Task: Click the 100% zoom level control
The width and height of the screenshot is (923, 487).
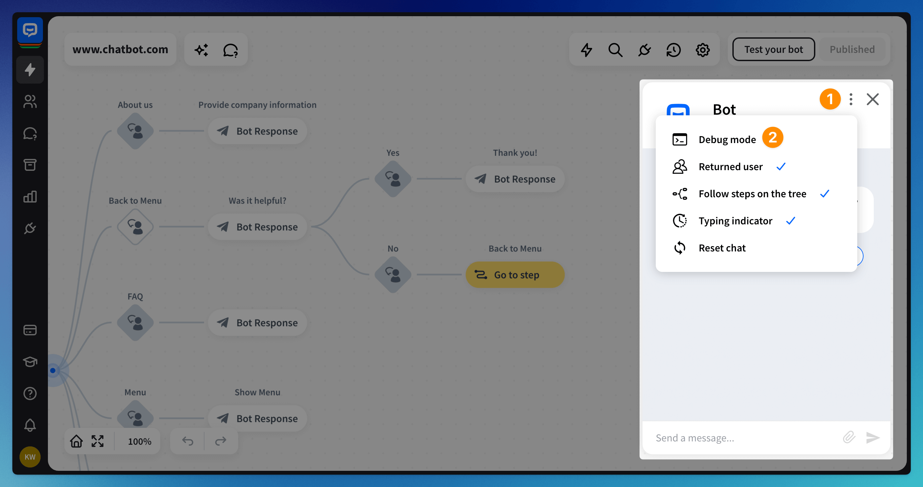Action: click(x=139, y=441)
